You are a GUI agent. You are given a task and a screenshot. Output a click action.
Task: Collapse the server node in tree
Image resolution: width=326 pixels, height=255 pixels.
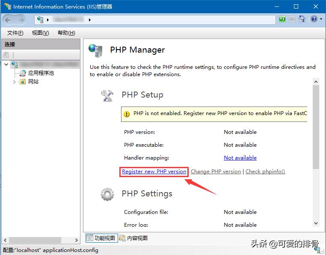pos(6,65)
